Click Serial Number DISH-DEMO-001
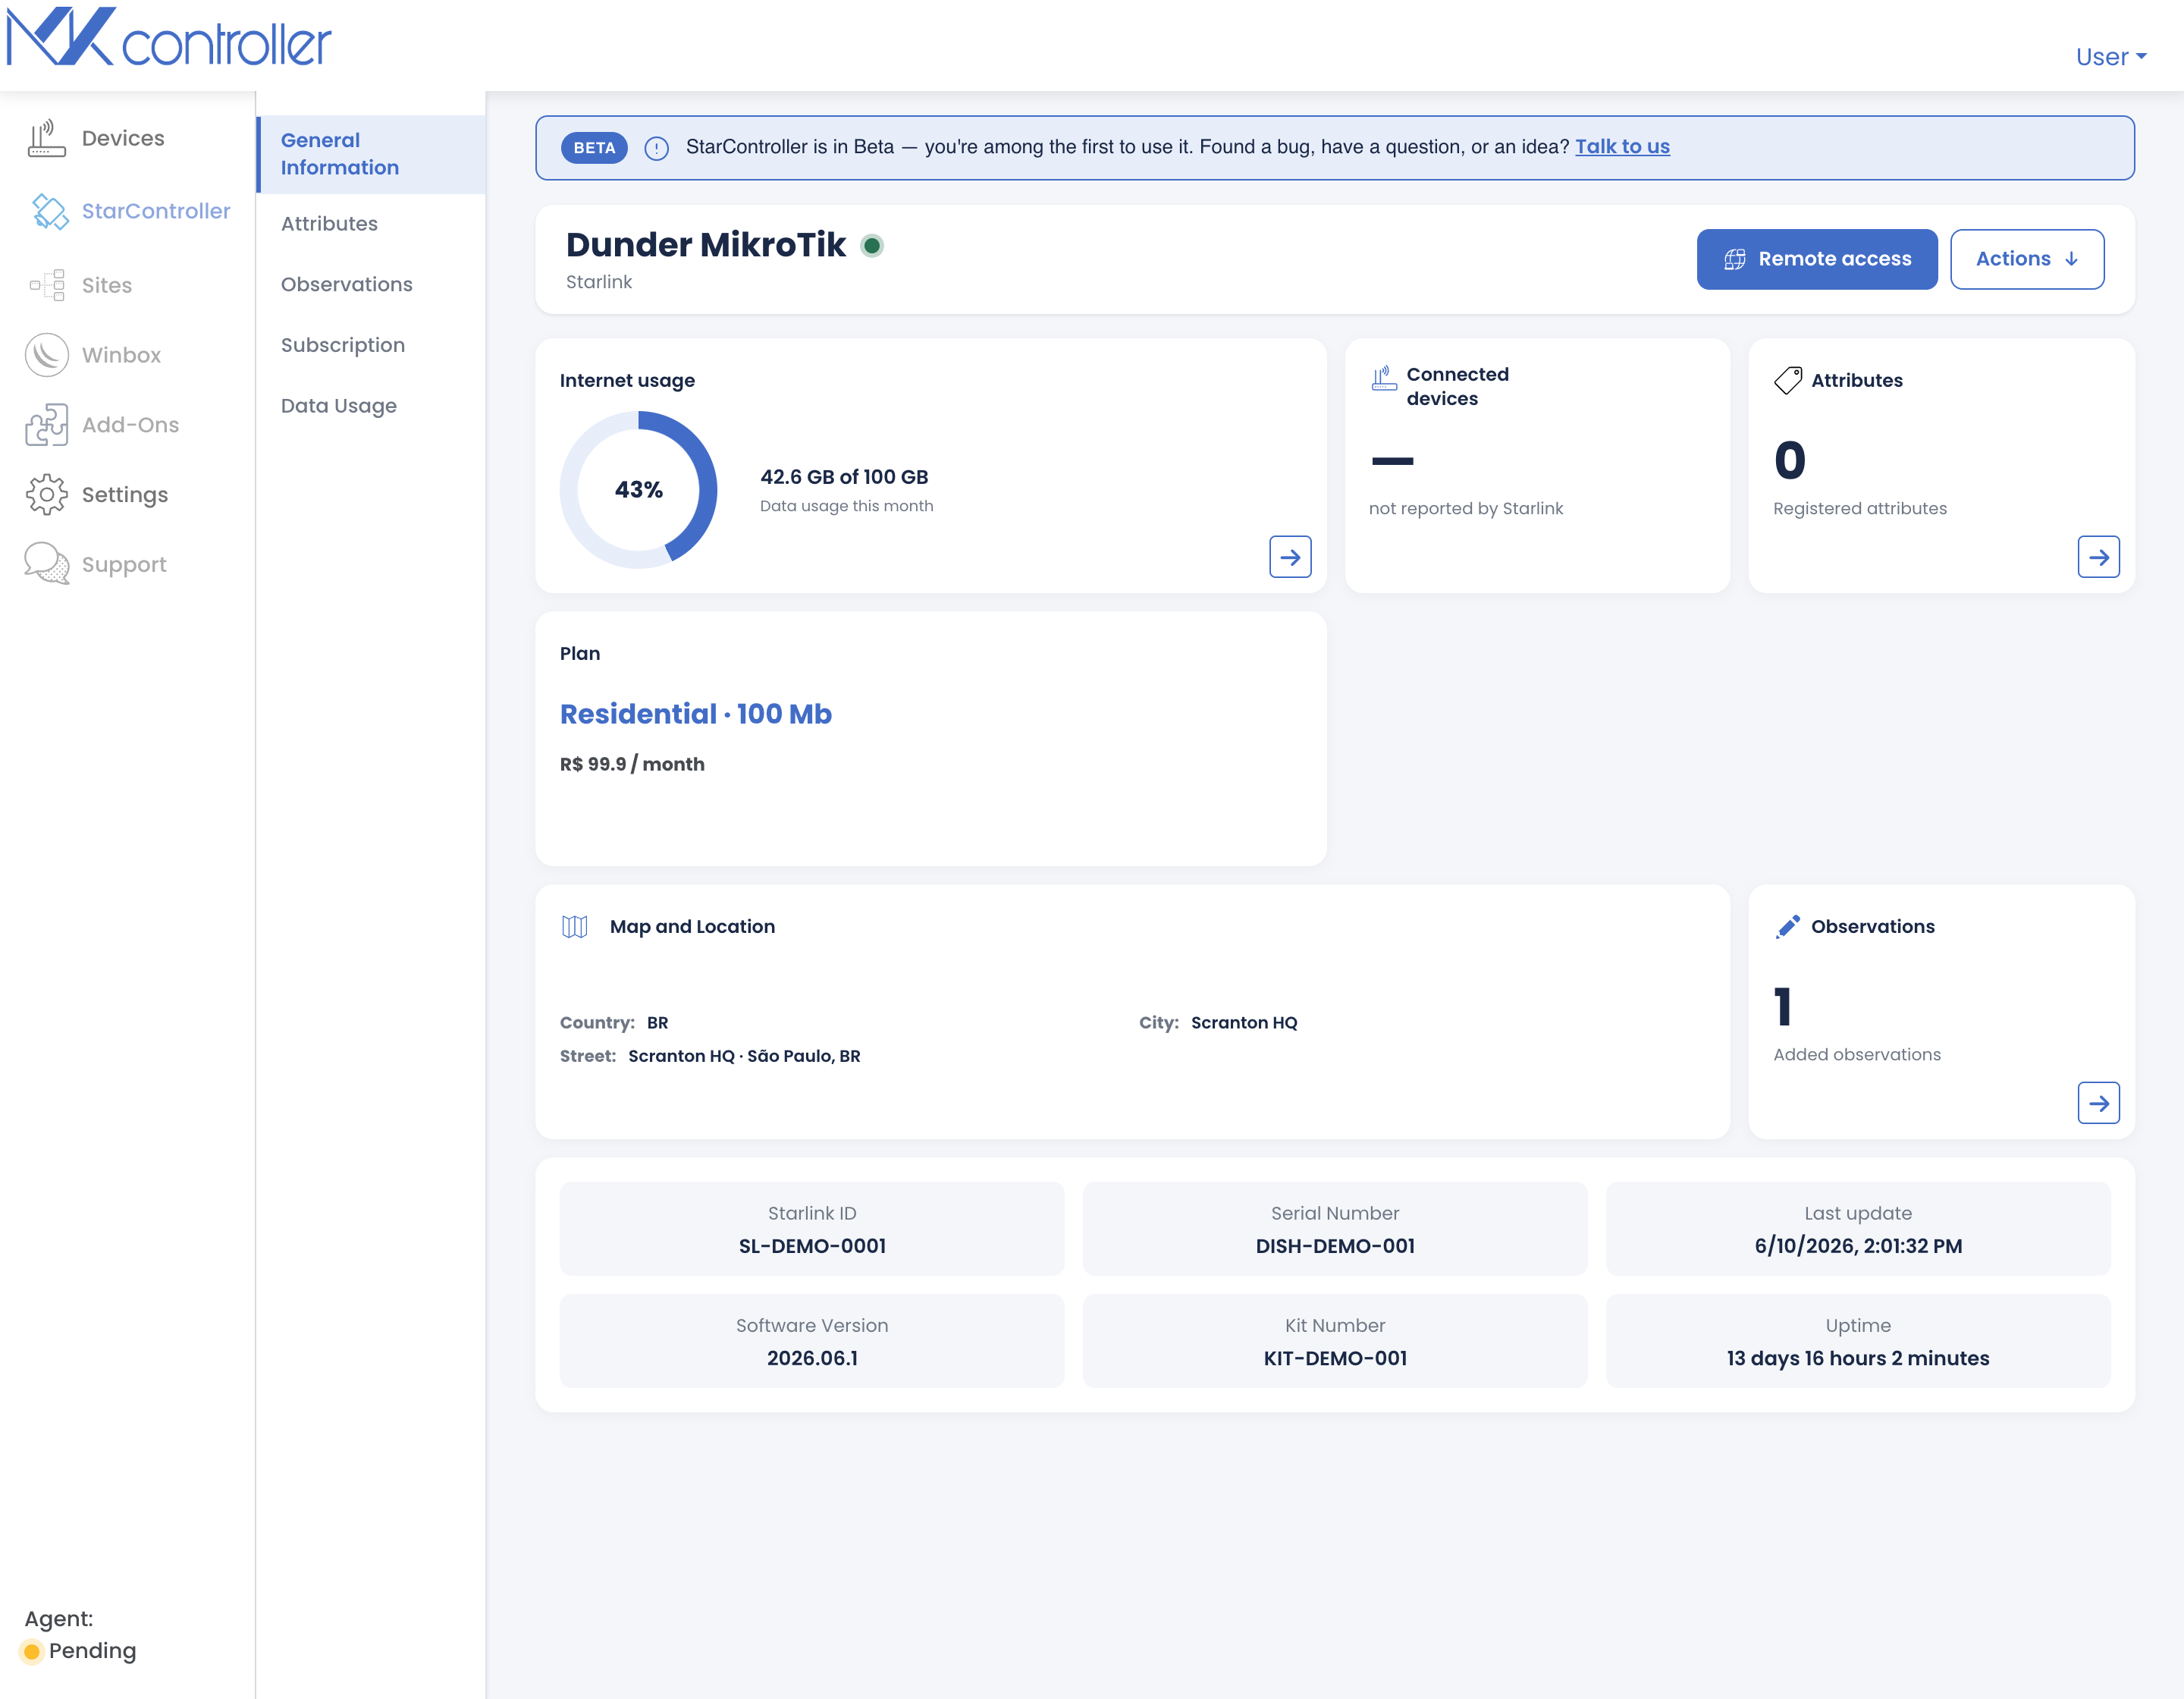 click(x=1334, y=1245)
